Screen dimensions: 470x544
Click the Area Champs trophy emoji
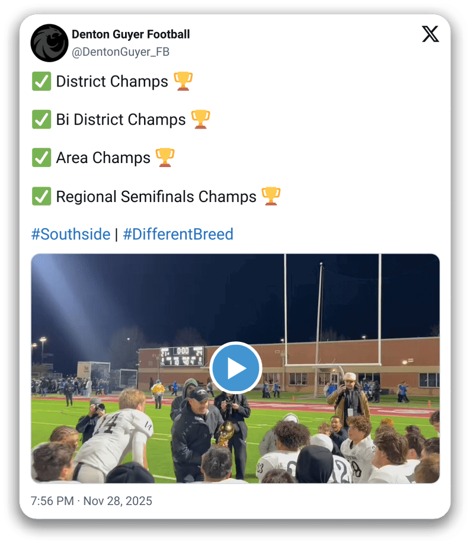coord(165,158)
